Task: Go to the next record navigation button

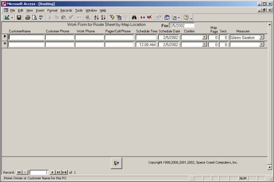Action: [52, 172]
